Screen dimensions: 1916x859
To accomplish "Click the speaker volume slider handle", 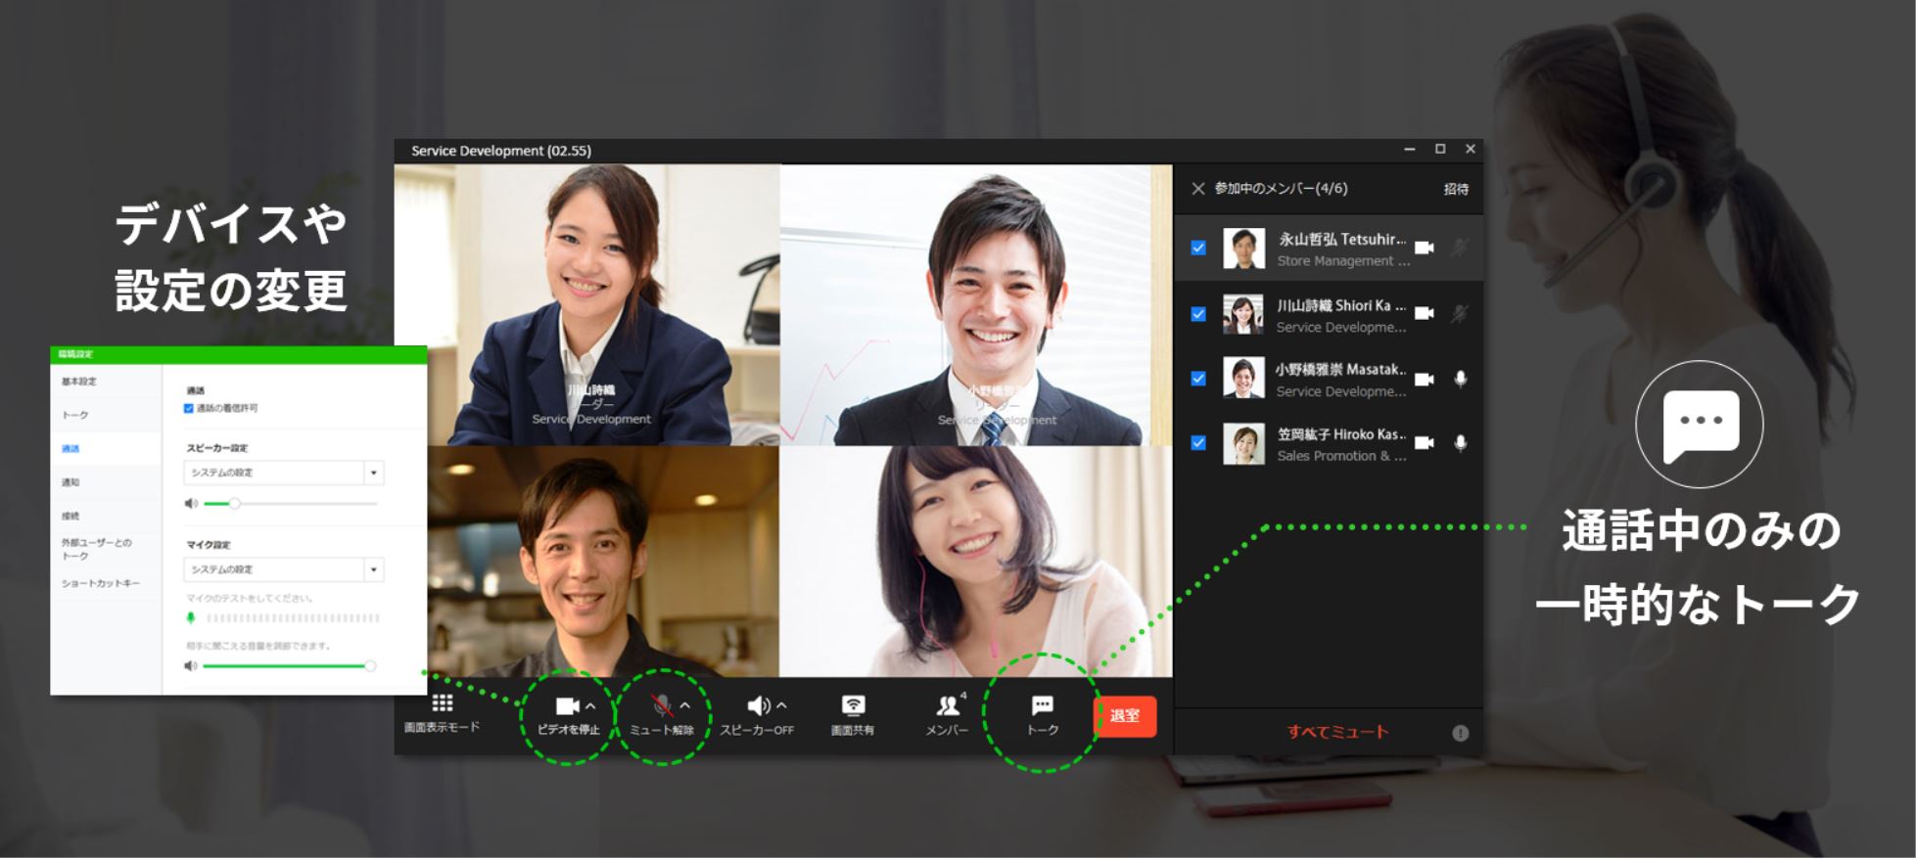I will tap(235, 504).
